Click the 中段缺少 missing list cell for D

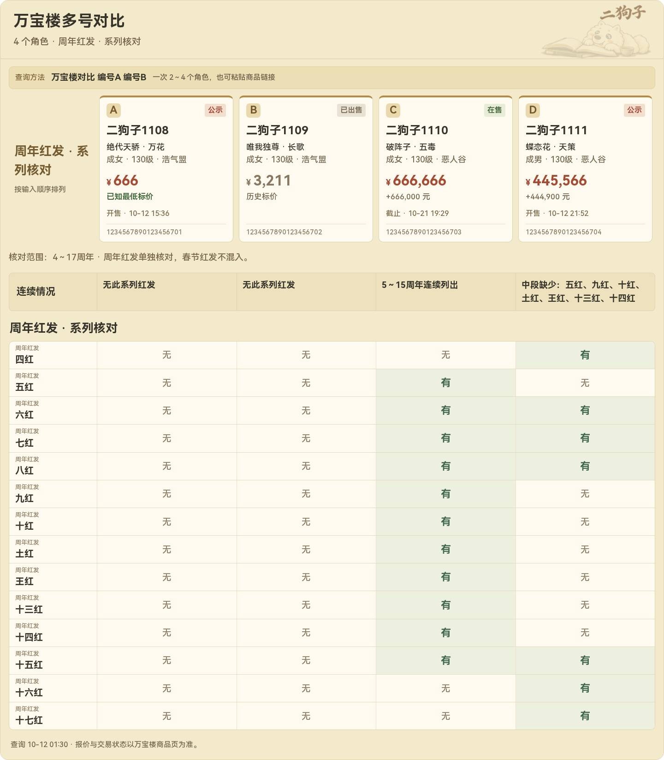coord(585,292)
